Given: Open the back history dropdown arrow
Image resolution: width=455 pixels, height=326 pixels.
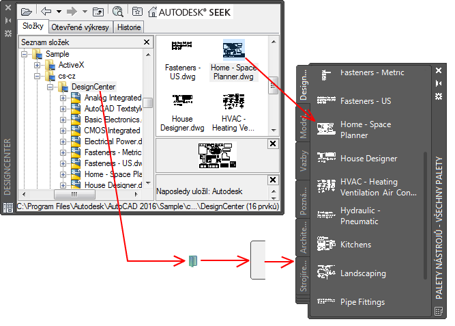Looking at the screenshot, I should click(x=59, y=12).
